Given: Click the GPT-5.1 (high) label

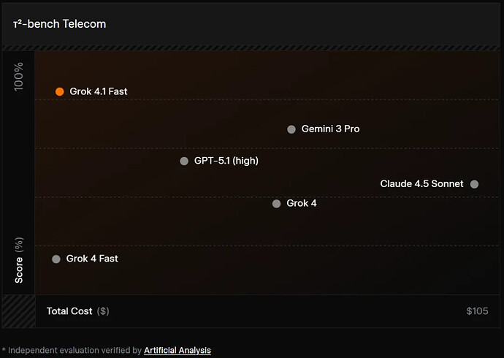Looking at the screenshot, I should coord(226,161).
